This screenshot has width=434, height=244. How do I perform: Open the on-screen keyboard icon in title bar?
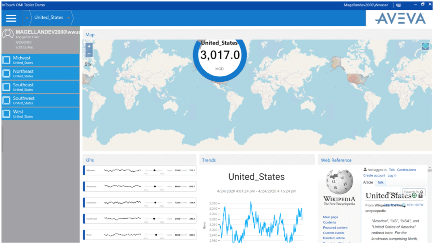(399, 5)
